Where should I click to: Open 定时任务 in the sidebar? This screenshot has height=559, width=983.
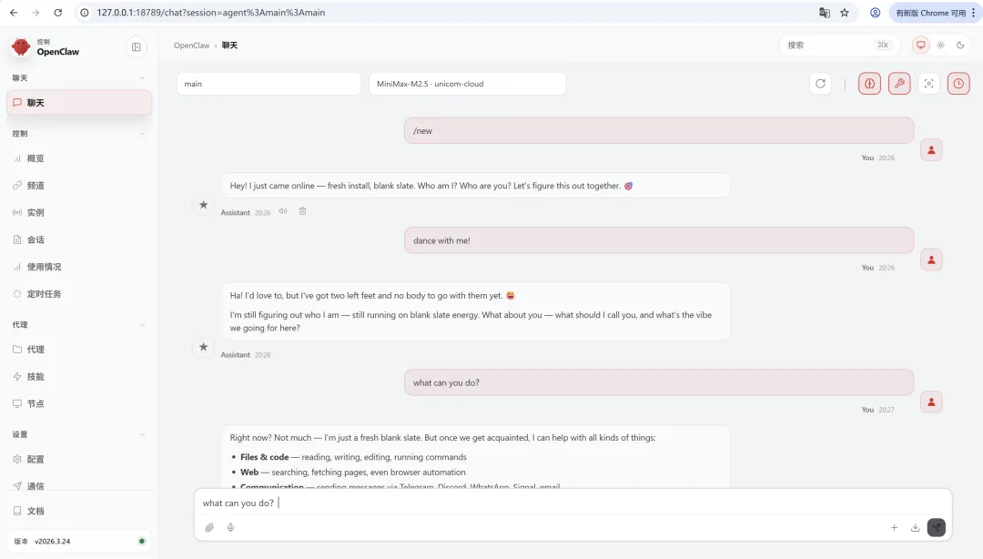44,294
